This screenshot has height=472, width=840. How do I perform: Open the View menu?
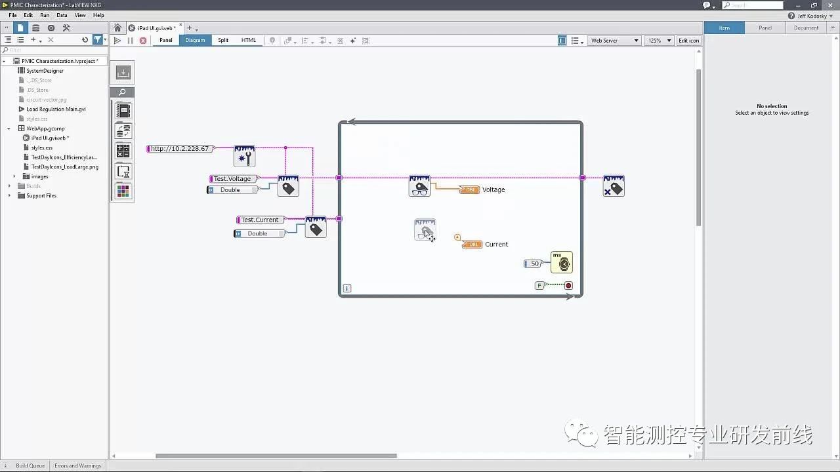pyautogui.click(x=80, y=15)
